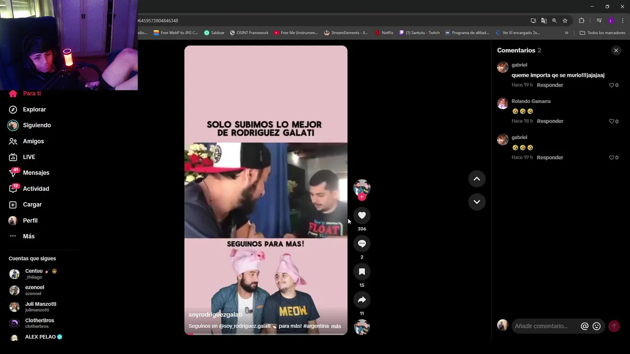The height and width of the screenshot is (354, 630).
Task: Open 'Free Me (Instrumen...' YouTube bookmark
Action: [x=296, y=33]
